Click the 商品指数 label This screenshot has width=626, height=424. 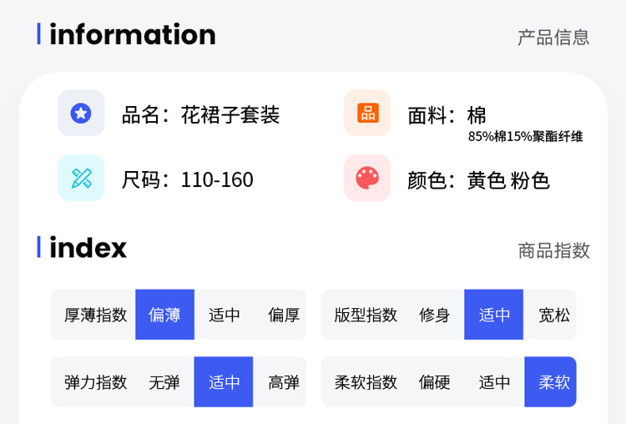click(x=553, y=250)
